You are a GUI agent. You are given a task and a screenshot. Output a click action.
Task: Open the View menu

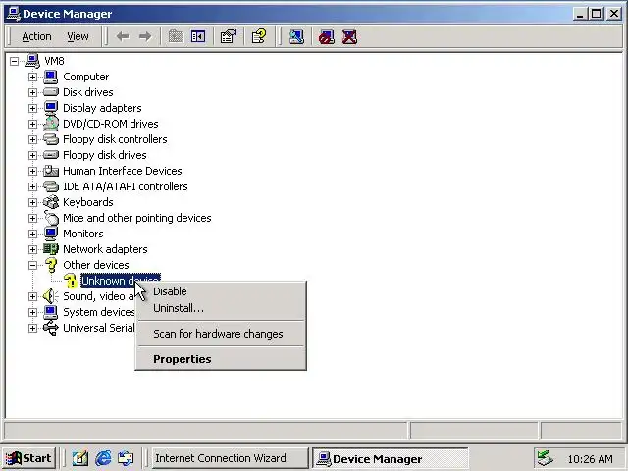pyautogui.click(x=78, y=37)
